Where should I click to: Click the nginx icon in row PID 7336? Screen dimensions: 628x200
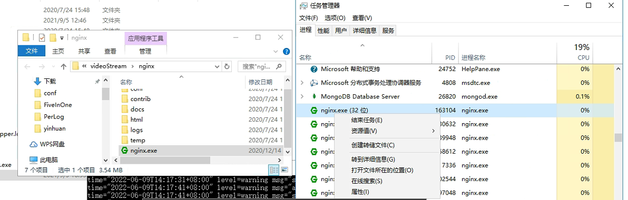[314, 165]
